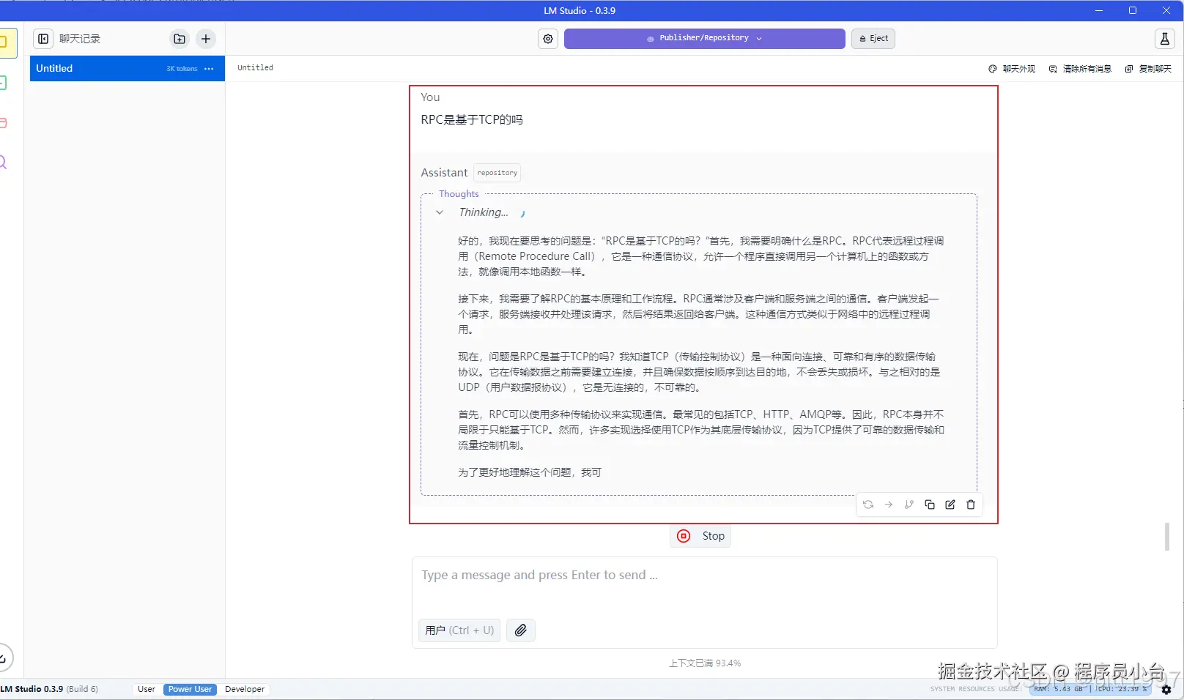Enable Developer mode in the status bar
The height and width of the screenshot is (700, 1184).
coord(244,689)
